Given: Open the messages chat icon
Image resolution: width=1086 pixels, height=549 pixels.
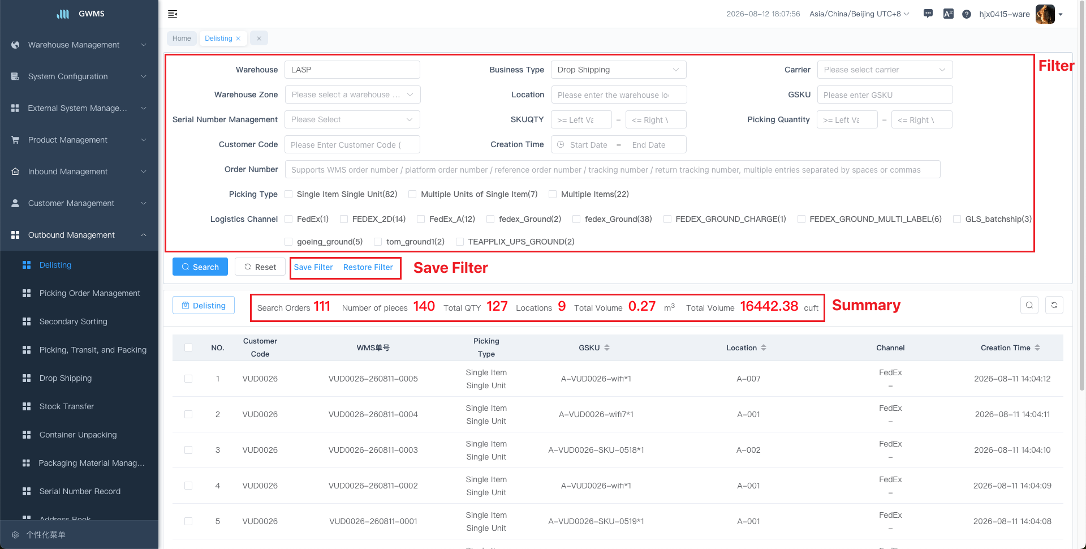Looking at the screenshot, I should pyautogui.click(x=928, y=14).
